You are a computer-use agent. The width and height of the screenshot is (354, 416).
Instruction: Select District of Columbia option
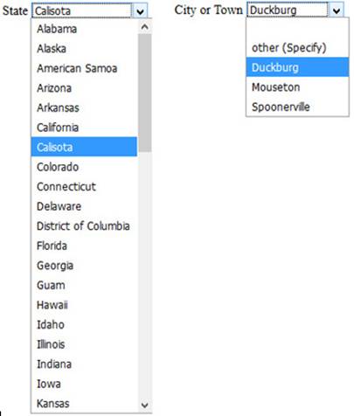pos(84,226)
